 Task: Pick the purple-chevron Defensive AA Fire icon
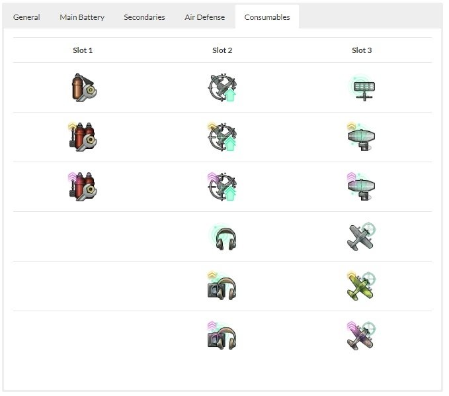[x=222, y=186]
